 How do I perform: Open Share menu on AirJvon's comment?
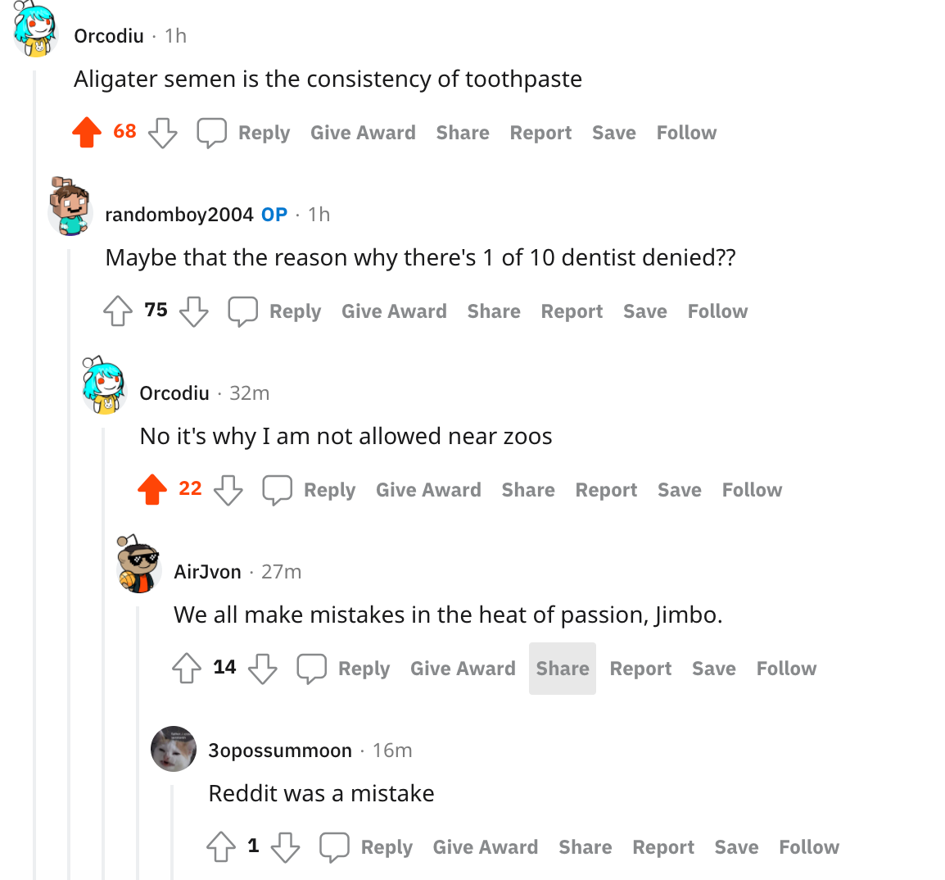tap(563, 669)
